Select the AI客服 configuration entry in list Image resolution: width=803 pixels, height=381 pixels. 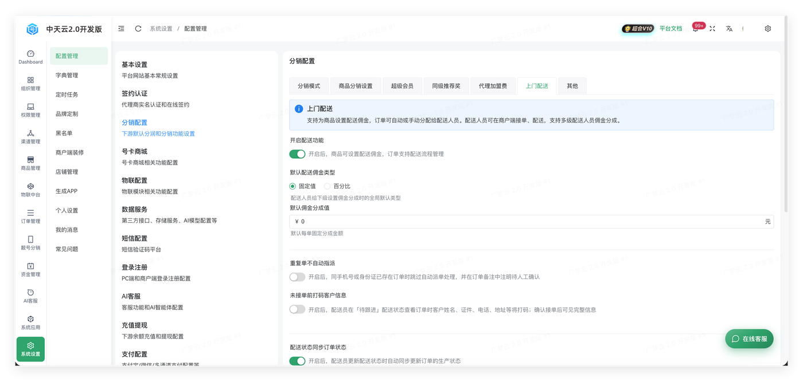(x=196, y=301)
